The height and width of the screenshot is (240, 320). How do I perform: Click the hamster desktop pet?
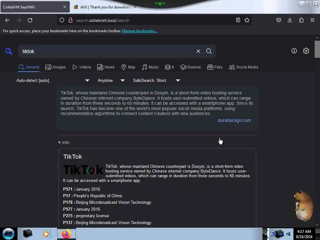coord(304,205)
